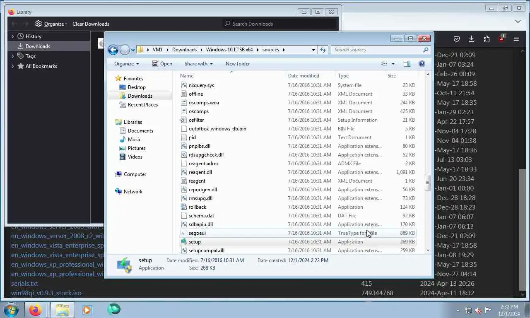Sort by the Size column header
This screenshot has height=318, width=530.
392,76
